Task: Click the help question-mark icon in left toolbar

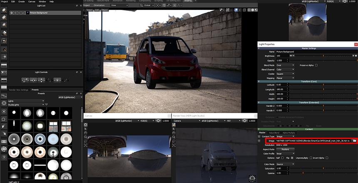Action: coord(4,157)
